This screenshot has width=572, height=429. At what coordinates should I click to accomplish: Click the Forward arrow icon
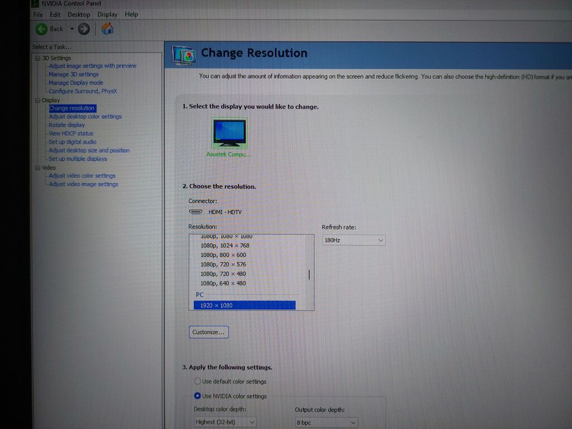[84, 29]
